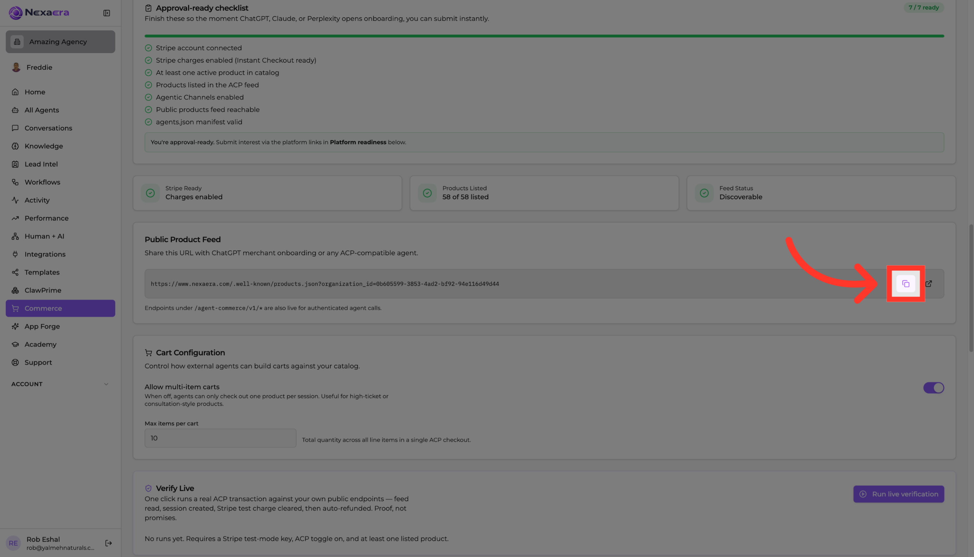The height and width of the screenshot is (557, 974).
Task: Go to All Agents page
Action: click(60, 110)
